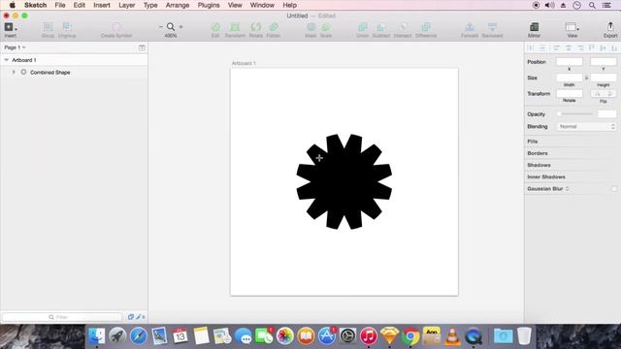Open the Page 1 dropdown
The image size is (621, 349).
pos(15,48)
